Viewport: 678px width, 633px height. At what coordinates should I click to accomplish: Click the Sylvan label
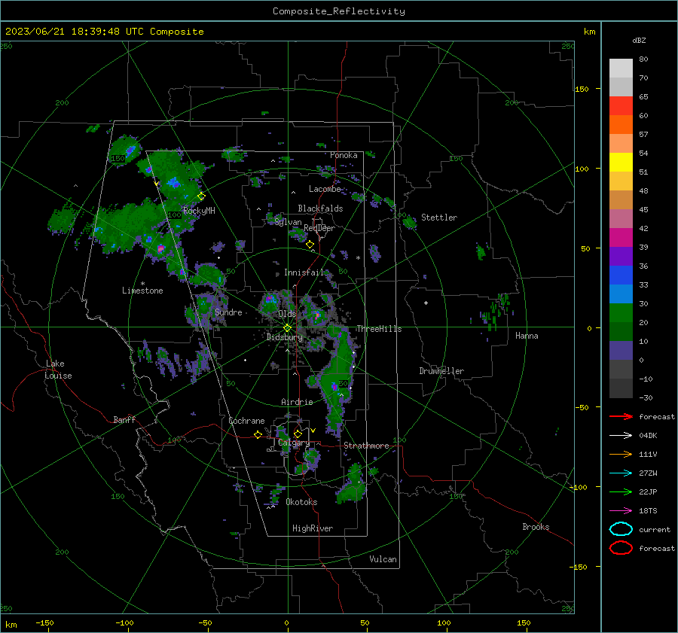click(288, 222)
